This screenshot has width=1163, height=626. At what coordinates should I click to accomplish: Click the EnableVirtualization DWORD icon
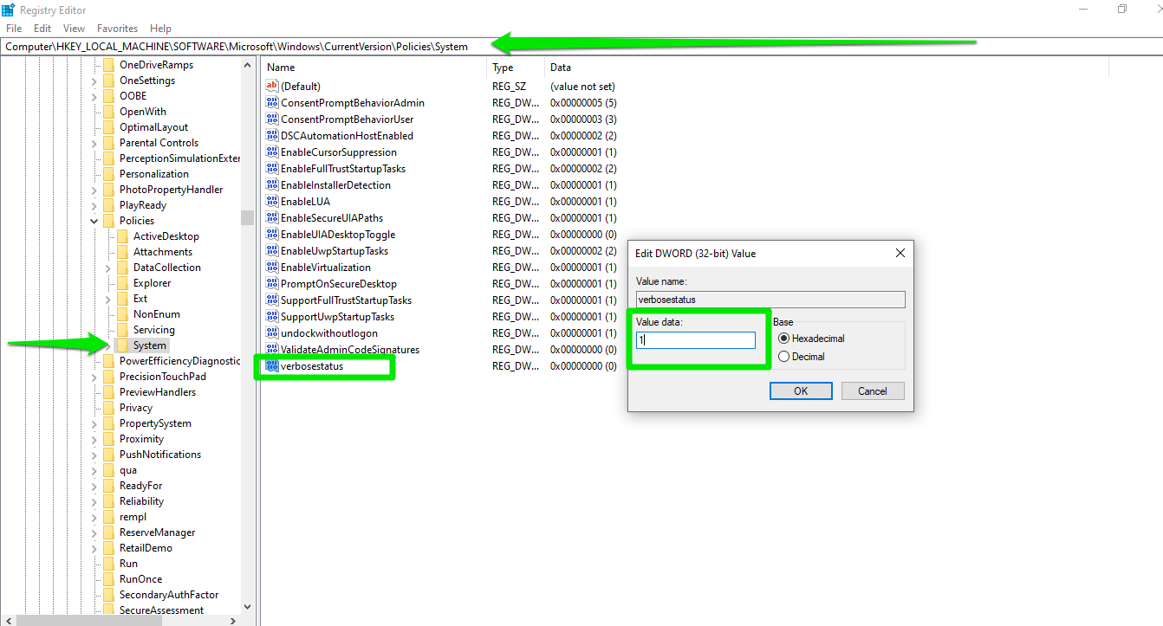pyautogui.click(x=272, y=268)
